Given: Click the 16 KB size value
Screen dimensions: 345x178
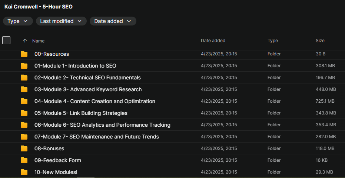Looking at the screenshot, I should coord(322,161).
